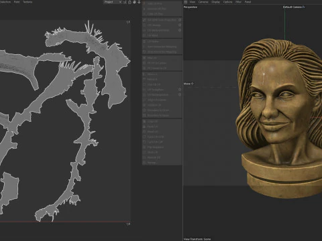The height and width of the screenshot is (241, 322).
Task: Click the Boundary to Square icon
Action: pyautogui.click(x=144, y=115)
